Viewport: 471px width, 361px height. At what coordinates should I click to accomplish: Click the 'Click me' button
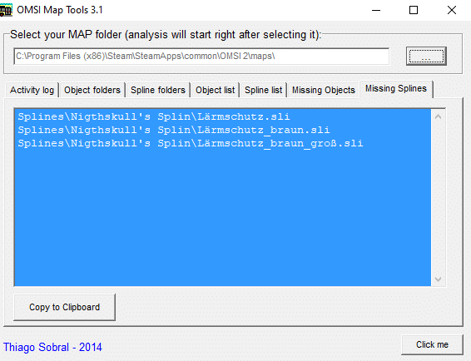tap(432, 344)
